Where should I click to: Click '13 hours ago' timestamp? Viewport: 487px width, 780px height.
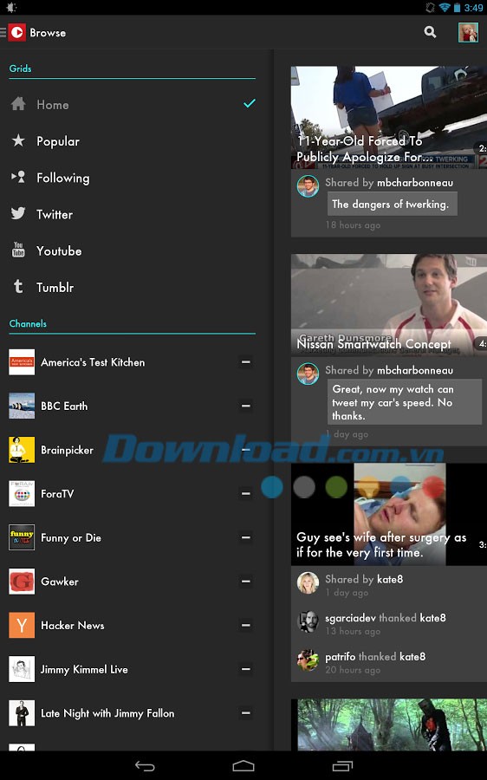353,631
